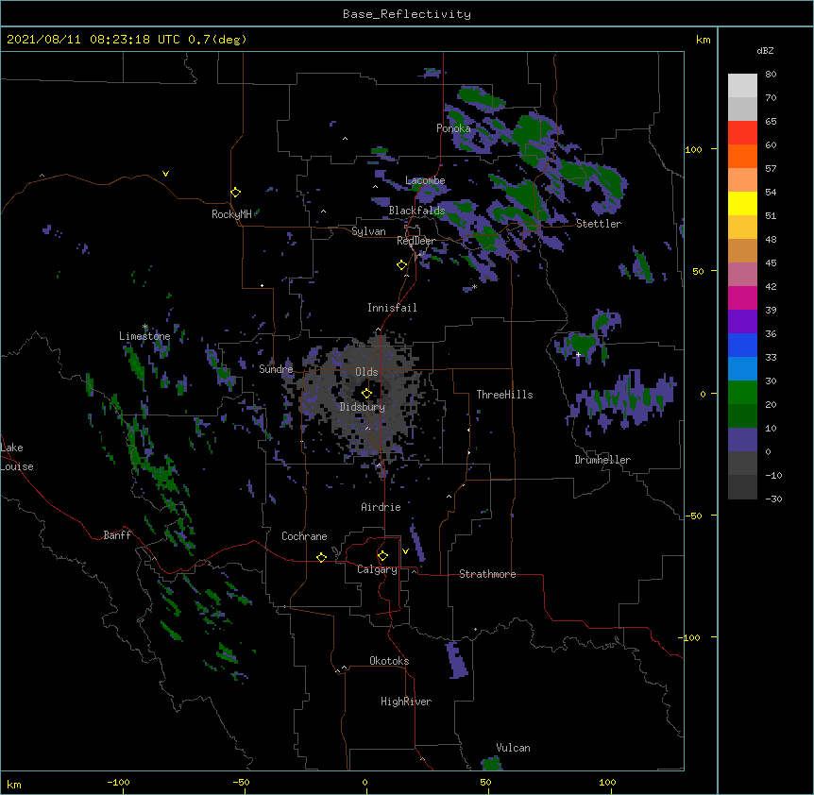The height and width of the screenshot is (795, 814).
Task: Select the purple 39-36 dBZ legend swatch
Action: 742,322
